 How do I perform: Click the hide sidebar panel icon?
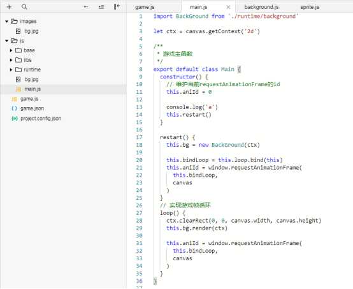117,7
